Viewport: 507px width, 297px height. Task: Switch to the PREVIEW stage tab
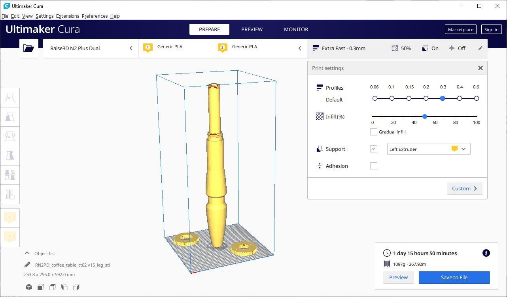coord(252,29)
